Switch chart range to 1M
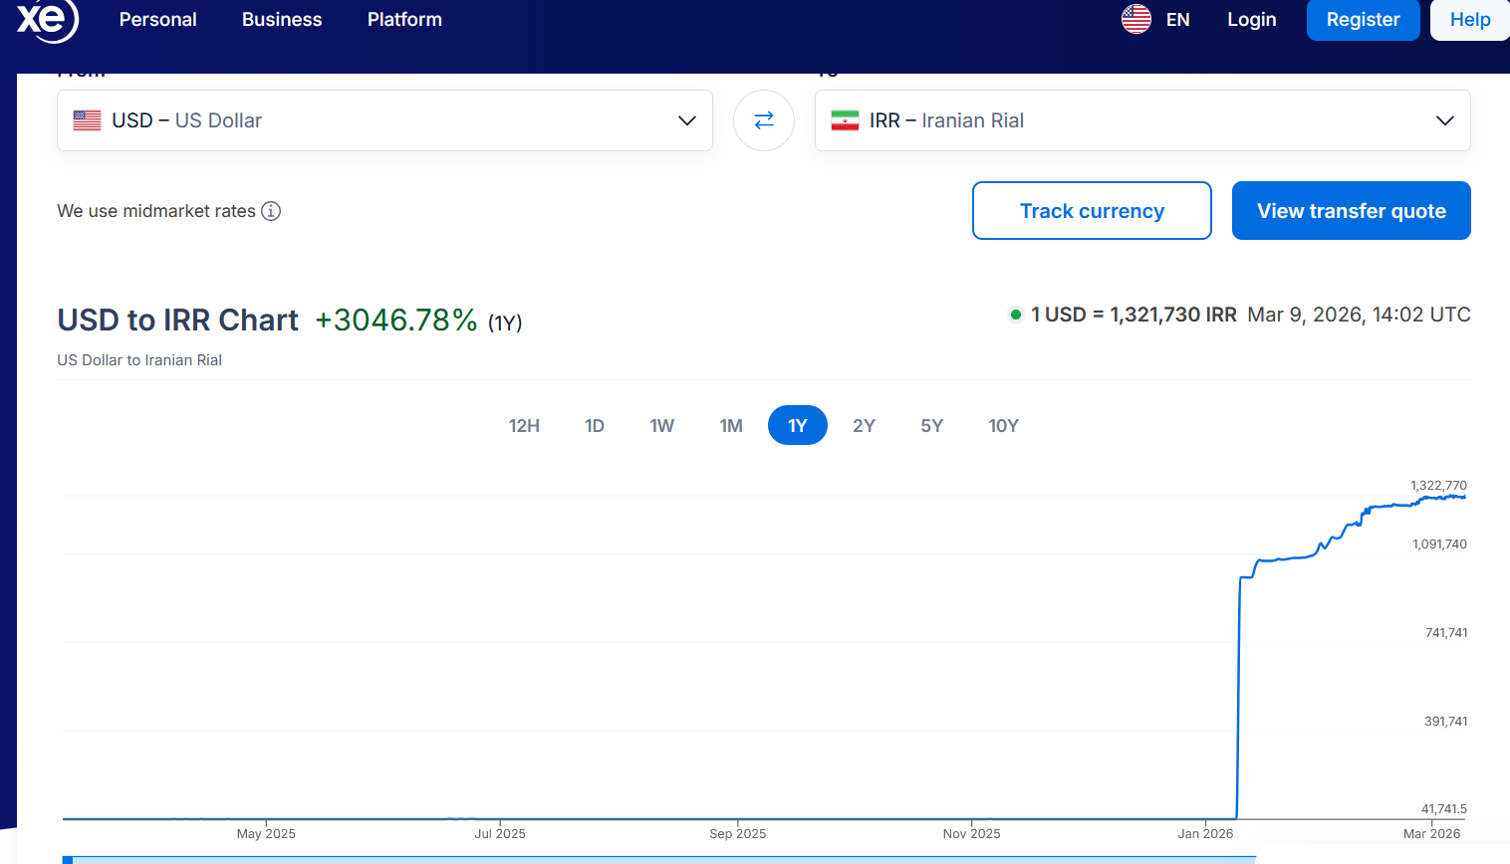Screen dimensions: 1510x864 (x=731, y=426)
